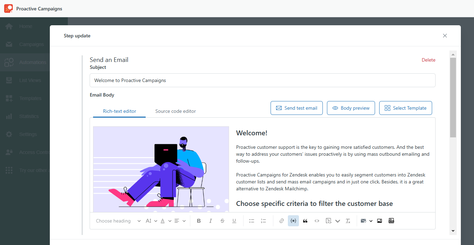474x245 pixels.
Task: Open the Body preview
Action: [x=351, y=108]
